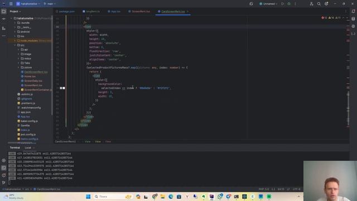Click the Run button in toolbar
357x201 pixels.
point(283,4)
